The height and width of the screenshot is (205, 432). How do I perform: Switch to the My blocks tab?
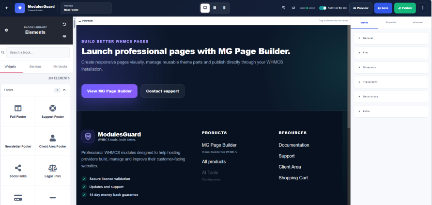[x=61, y=67]
